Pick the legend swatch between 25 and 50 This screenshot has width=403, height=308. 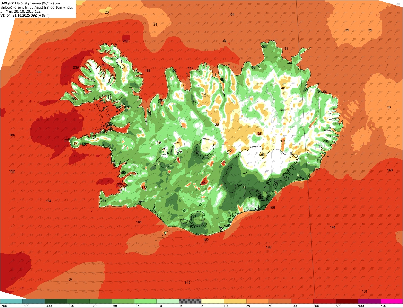[257, 301]
